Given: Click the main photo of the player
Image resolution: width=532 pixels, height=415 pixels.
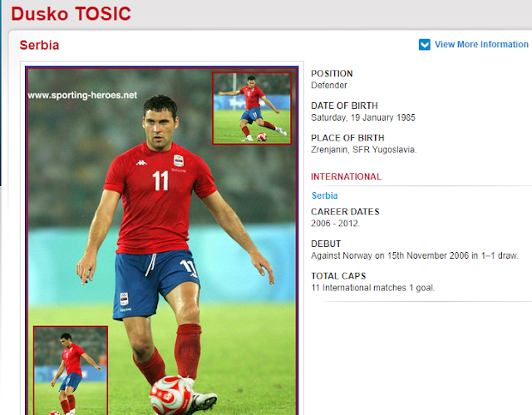Looking at the screenshot, I should tap(161, 240).
